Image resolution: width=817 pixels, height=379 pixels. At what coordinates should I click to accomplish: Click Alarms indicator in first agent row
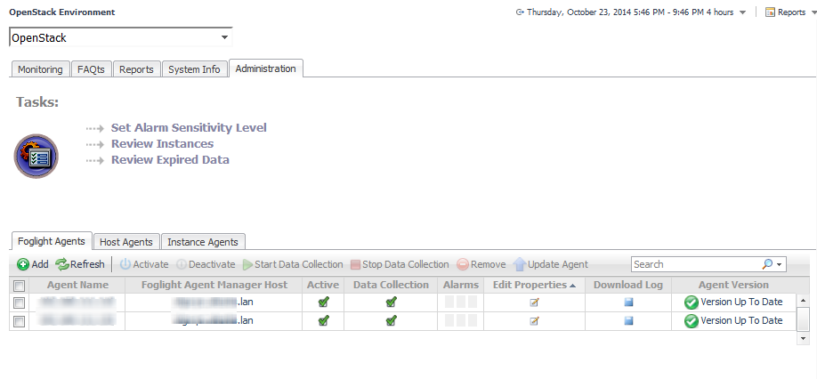click(x=461, y=302)
